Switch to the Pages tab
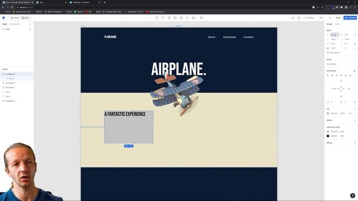This screenshot has height=201, width=358. coord(4,24)
